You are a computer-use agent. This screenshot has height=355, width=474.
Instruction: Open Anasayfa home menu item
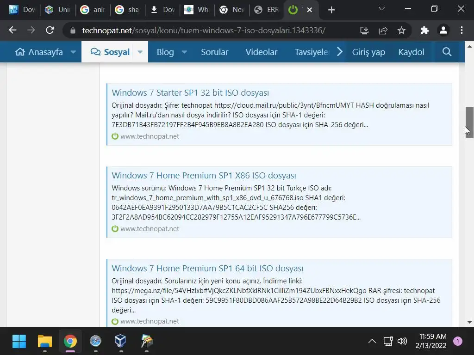point(39,52)
